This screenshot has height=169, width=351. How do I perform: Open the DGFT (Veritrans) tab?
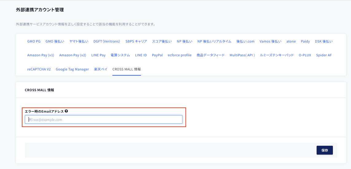tap(107, 41)
